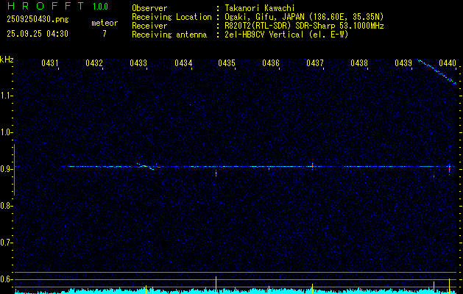
Task: Click observer name Takanori Kawachi
Action: point(260,8)
